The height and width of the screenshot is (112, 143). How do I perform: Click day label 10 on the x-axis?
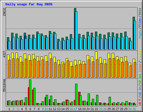[46, 109]
